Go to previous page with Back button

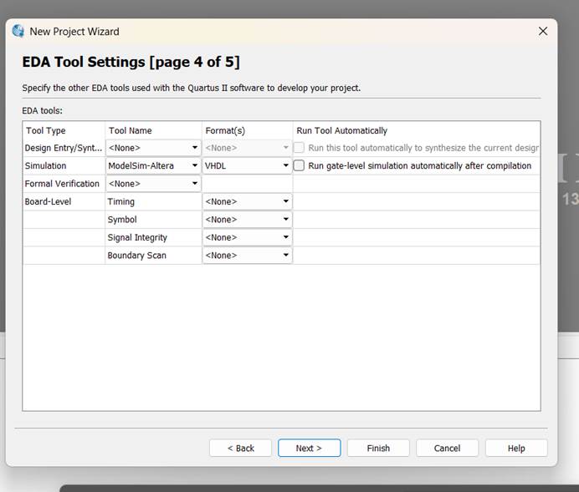[240, 448]
